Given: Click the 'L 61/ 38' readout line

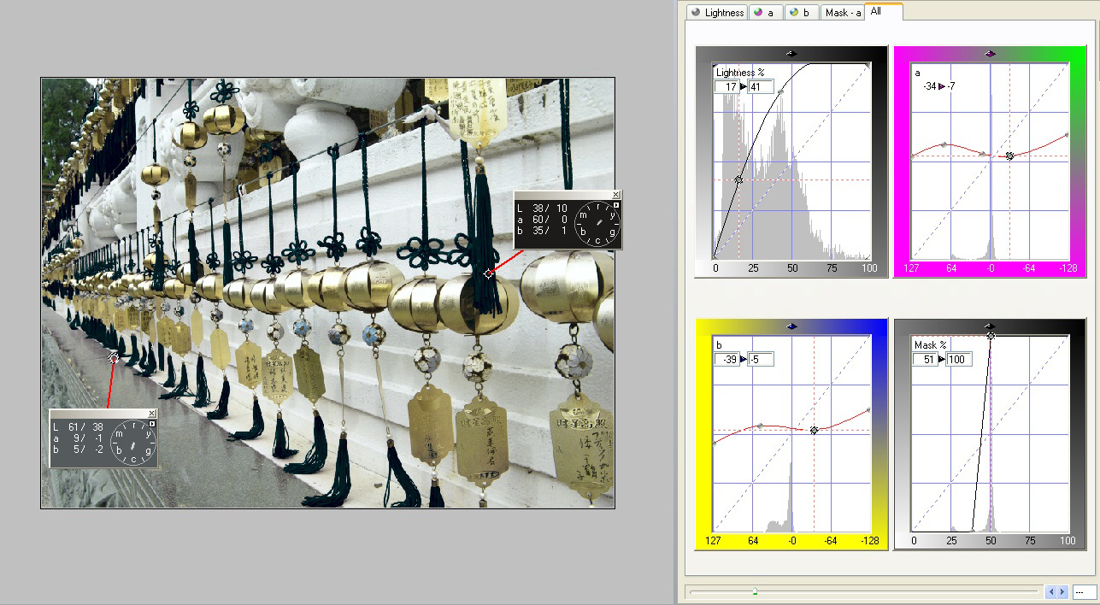Looking at the screenshot, I should 78,426.
